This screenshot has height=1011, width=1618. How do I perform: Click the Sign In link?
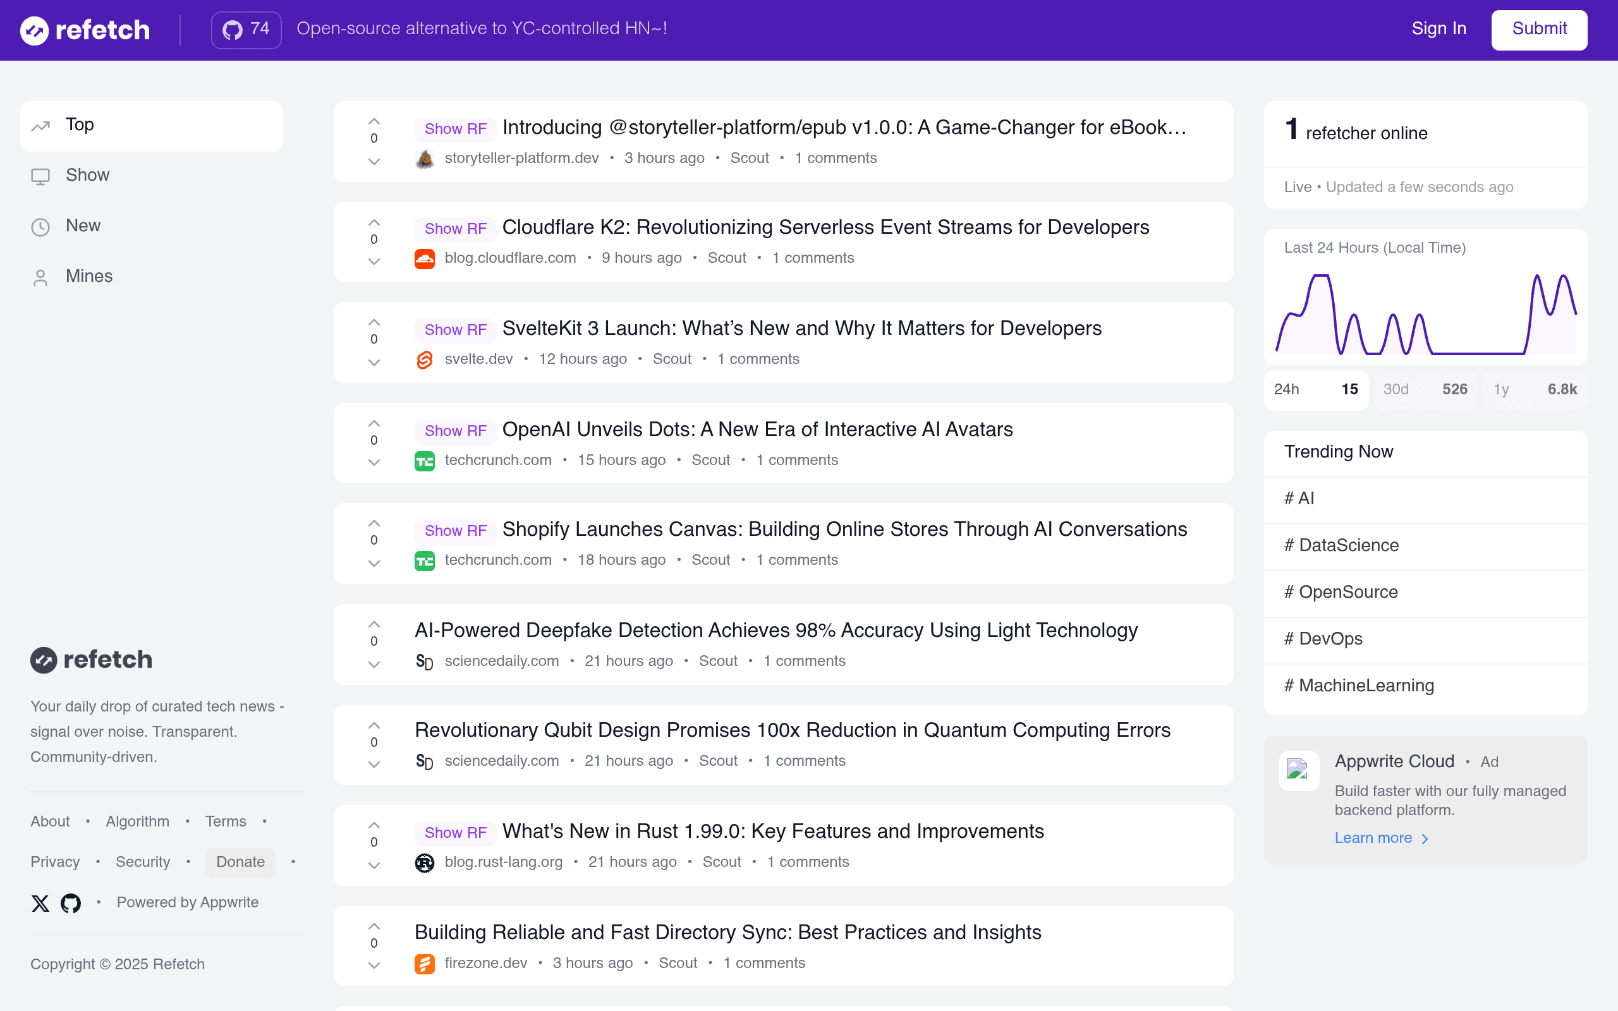click(1439, 29)
